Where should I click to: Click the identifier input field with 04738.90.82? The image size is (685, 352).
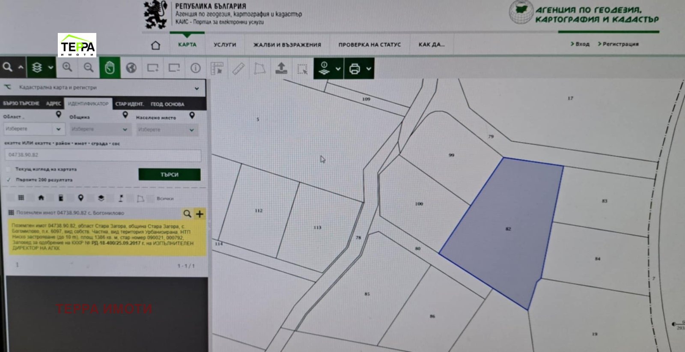(x=103, y=155)
